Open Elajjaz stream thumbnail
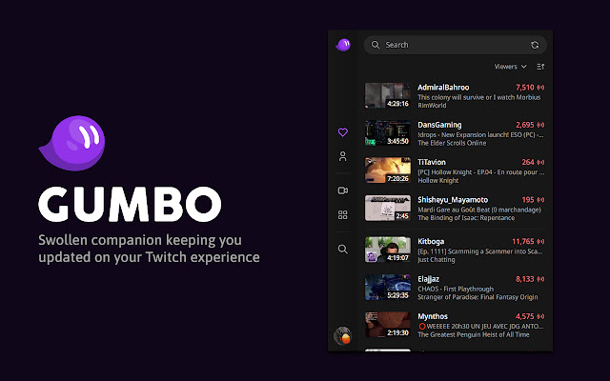This screenshot has width=610, height=381. coord(388,288)
